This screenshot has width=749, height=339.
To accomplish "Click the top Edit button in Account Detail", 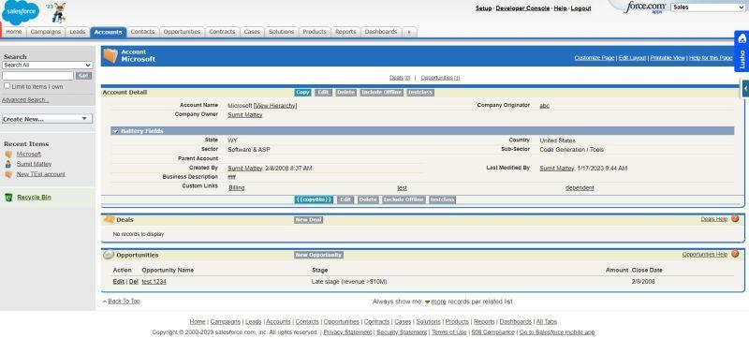I will (x=323, y=93).
